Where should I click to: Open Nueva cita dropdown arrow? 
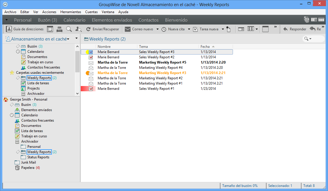189,29
